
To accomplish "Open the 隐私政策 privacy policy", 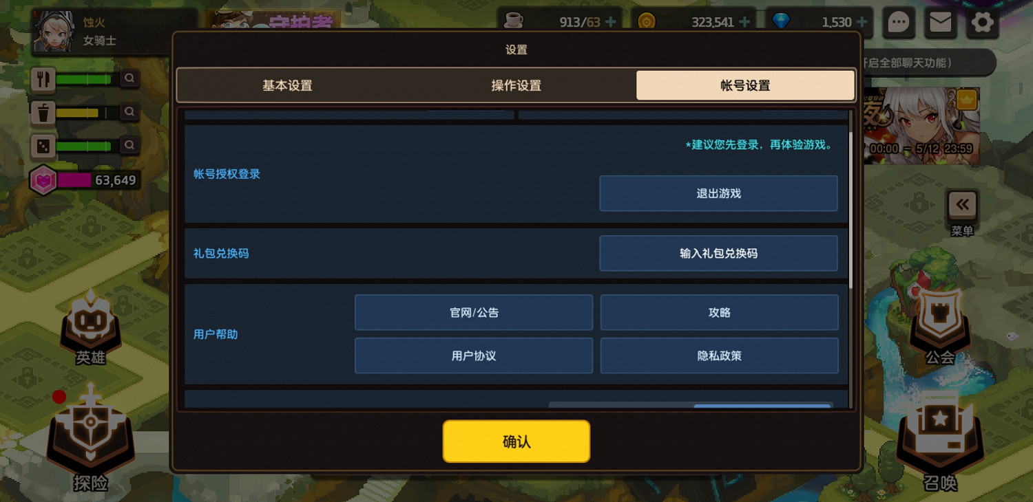I will pyautogui.click(x=719, y=356).
